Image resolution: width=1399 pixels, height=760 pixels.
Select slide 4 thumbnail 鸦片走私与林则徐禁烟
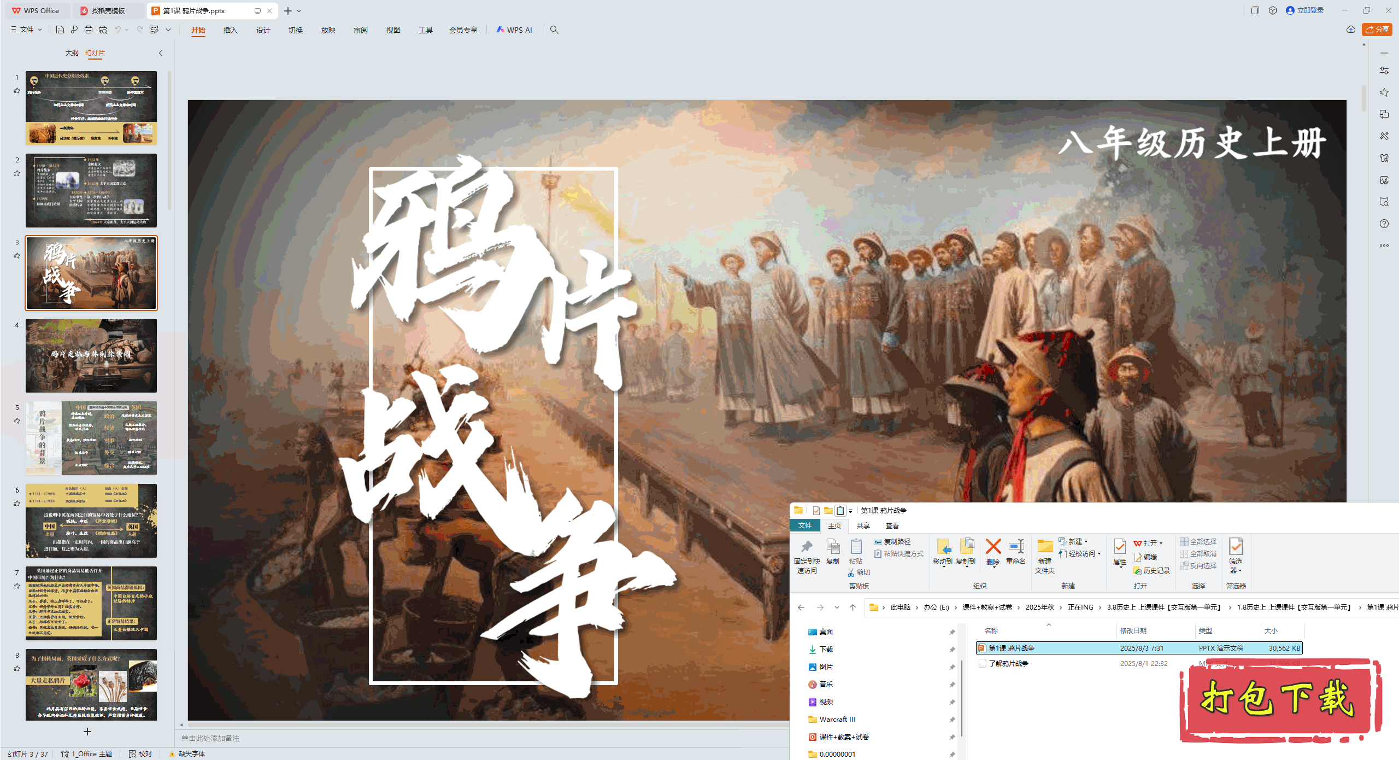[x=91, y=356]
